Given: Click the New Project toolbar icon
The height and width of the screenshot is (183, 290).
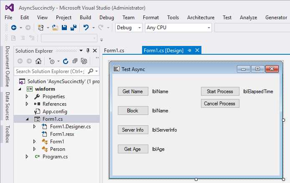Looking at the screenshot, I should (41, 28).
